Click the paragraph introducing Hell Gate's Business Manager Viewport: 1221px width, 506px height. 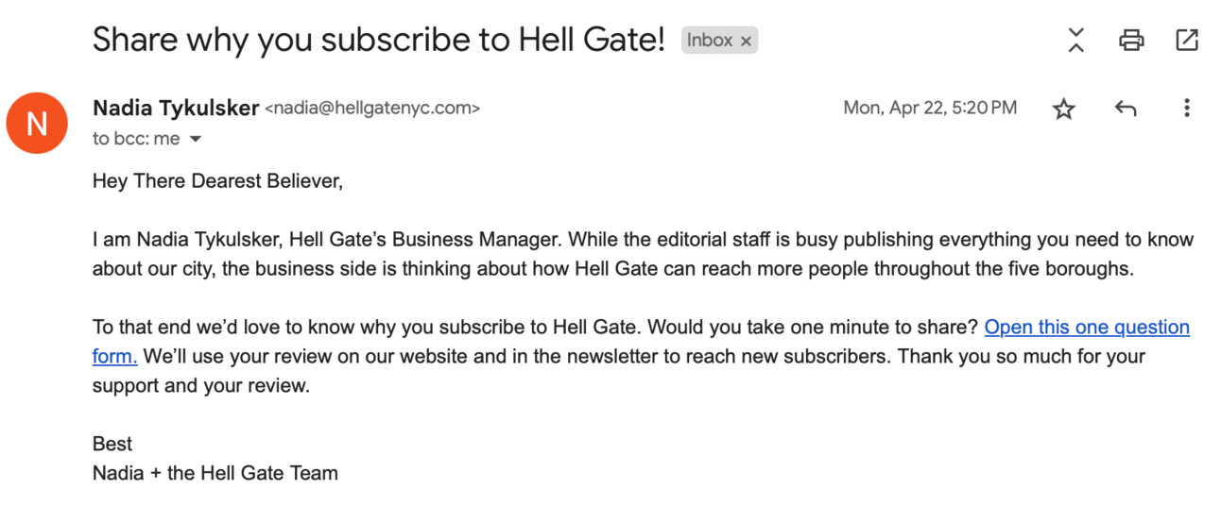pos(643,254)
